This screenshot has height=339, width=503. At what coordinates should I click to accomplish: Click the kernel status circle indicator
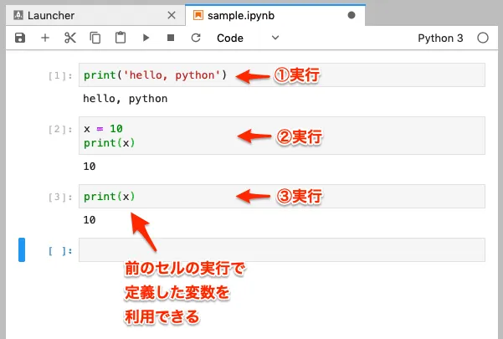pyautogui.click(x=482, y=38)
